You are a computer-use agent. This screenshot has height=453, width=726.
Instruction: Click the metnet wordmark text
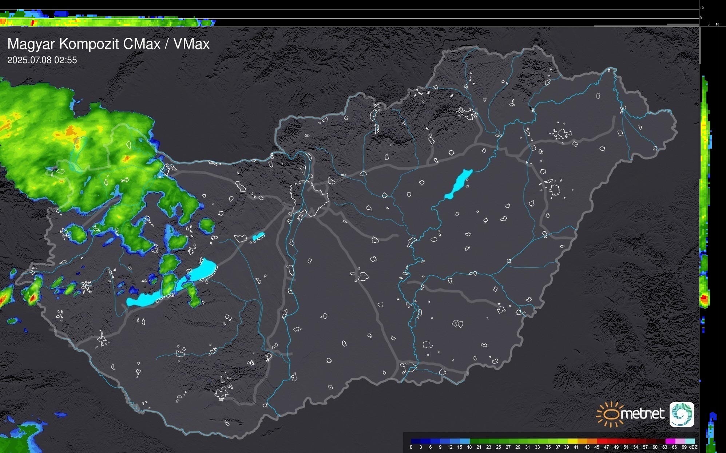coord(642,414)
